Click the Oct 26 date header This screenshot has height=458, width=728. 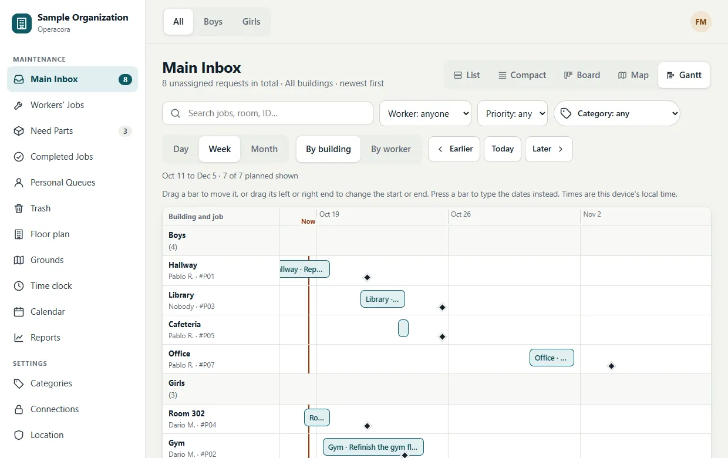click(461, 214)
